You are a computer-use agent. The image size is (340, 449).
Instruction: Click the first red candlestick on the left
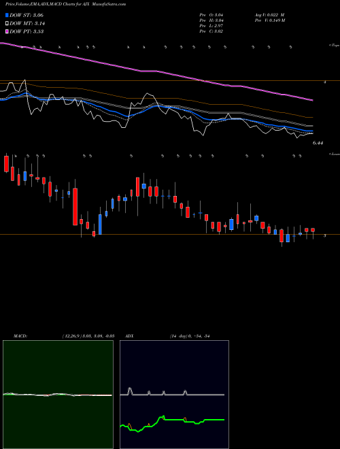6,164
